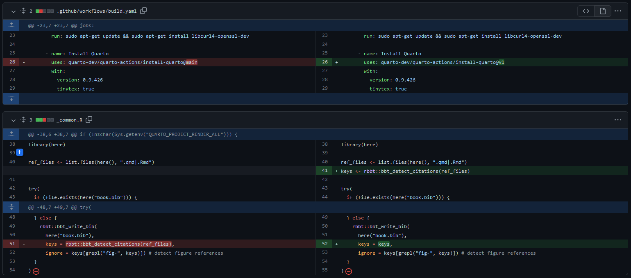Screen dimensions: 631x278
Task: Expand lines above the QUARTO_PROJECT_RENDER_ALL hunk
Action: click(11, 134)
